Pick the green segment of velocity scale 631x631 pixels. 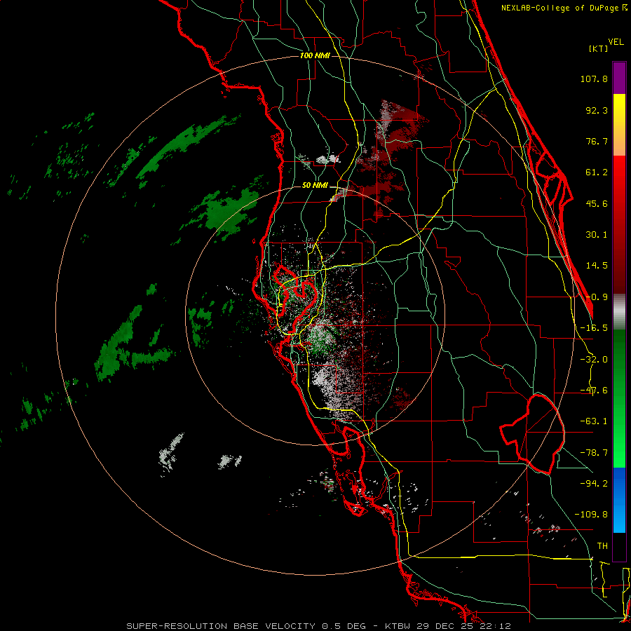[619, 398]
